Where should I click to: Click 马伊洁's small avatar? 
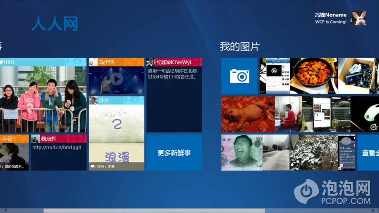click(x=93, y=62)
